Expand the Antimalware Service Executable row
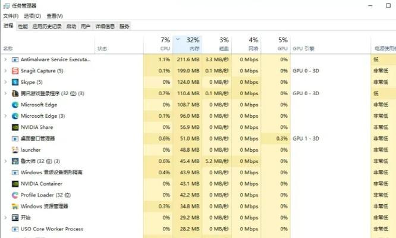396x238 pixels. pos(5,59)
